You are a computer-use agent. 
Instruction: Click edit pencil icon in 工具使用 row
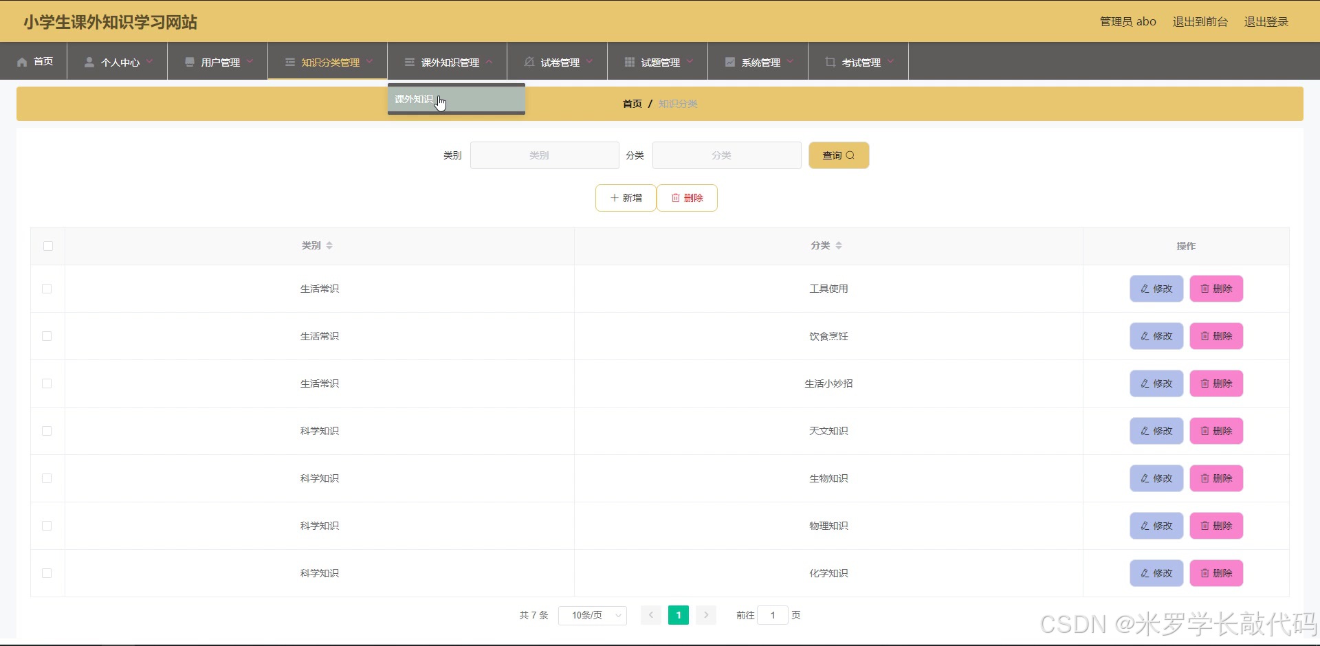point(1145,289)
